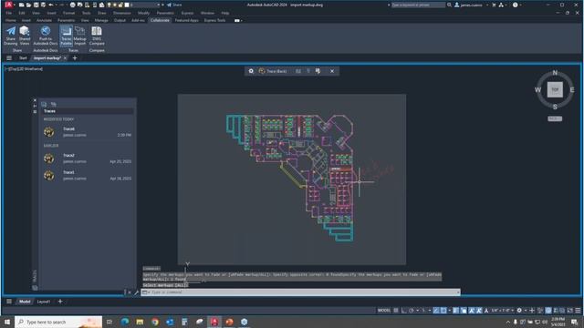584x328 pixels.
Task: Select the Trace2 entry in Traces list
Action: (88, 159)
